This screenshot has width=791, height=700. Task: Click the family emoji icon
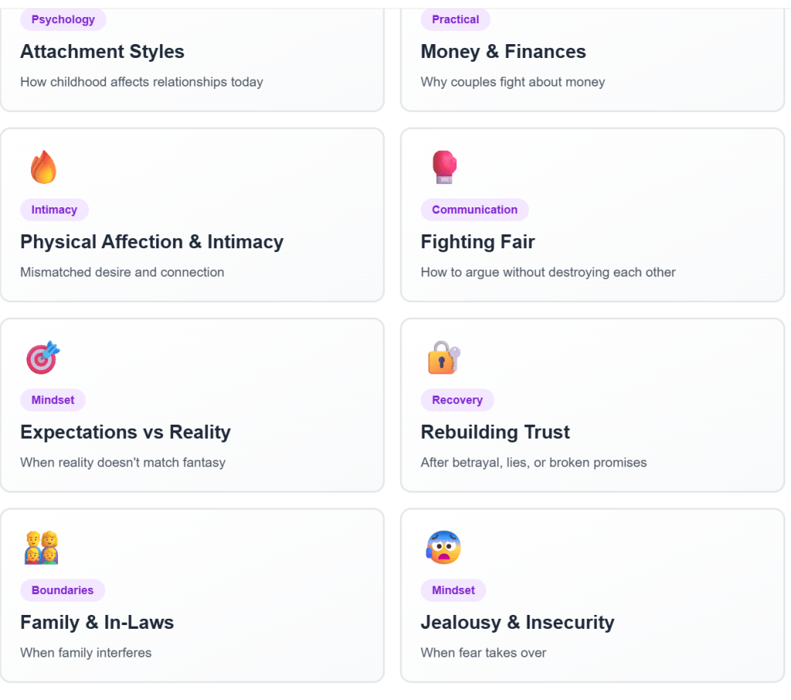[x=42, y=548]
